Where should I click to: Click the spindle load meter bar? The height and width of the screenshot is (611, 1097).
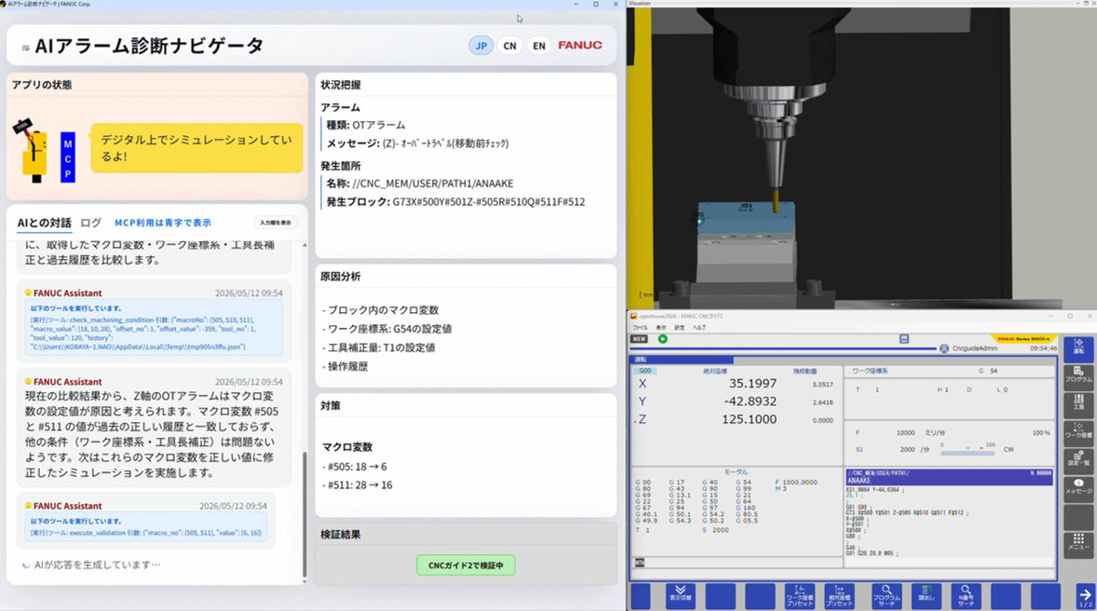pos(968,452)
